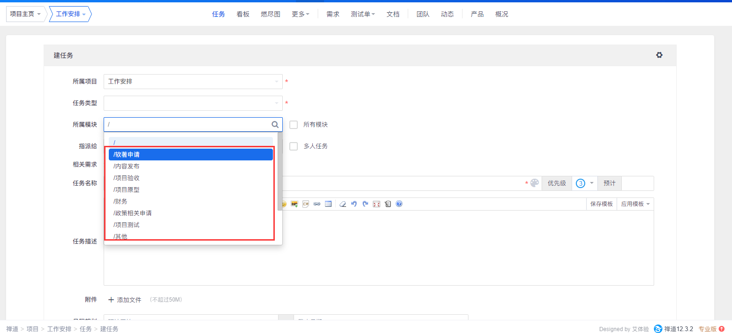Switch to the 文档 tab
The image size is (732, 333).
tap(393, 14)
